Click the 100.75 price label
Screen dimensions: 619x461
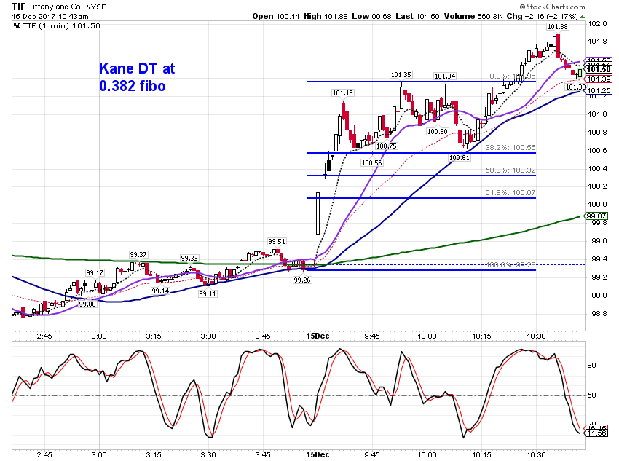click(387, 146)
